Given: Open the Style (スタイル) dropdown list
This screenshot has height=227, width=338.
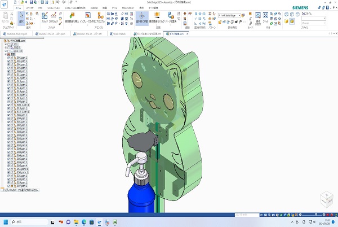Looking at the screenshot, I should (314, 18).
